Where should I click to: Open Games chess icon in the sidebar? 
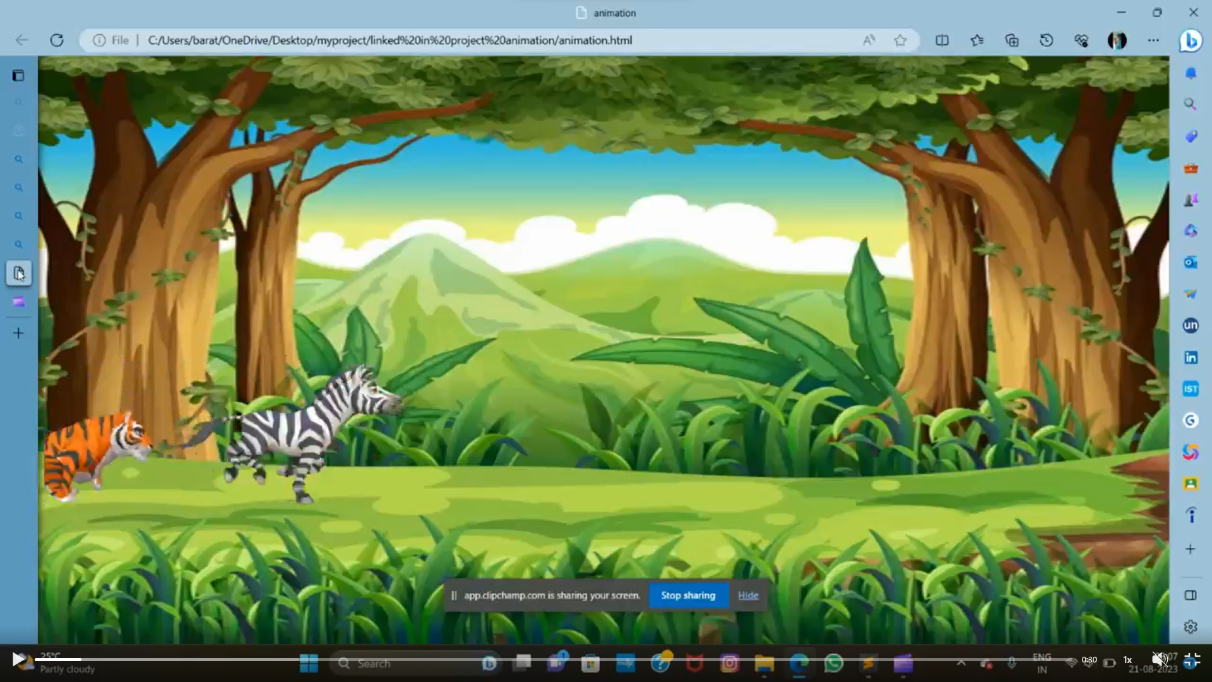coord(1191,200)
